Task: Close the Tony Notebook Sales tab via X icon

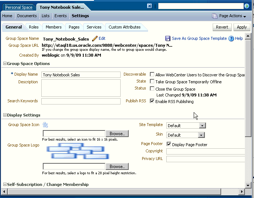Action: (149, 6)
